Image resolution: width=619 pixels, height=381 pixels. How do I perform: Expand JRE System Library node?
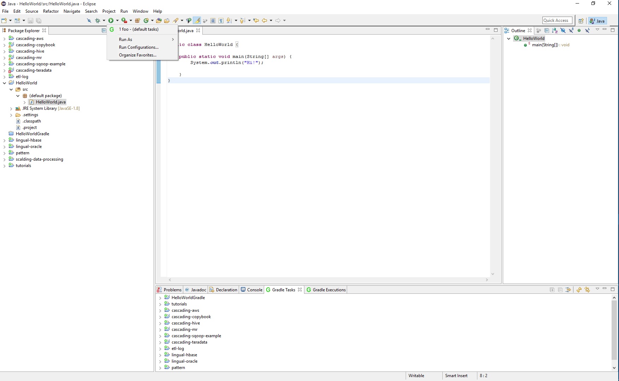coord(11,108)
